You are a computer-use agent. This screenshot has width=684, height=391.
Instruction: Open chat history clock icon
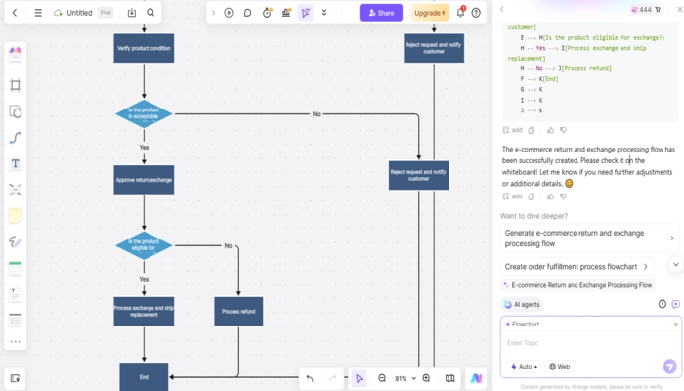[x=663, y=304]
